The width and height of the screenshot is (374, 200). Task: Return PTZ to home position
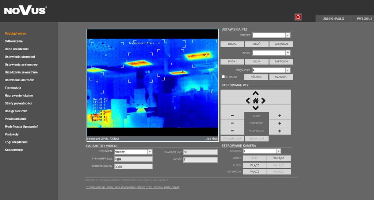click(x=255, y=101)
